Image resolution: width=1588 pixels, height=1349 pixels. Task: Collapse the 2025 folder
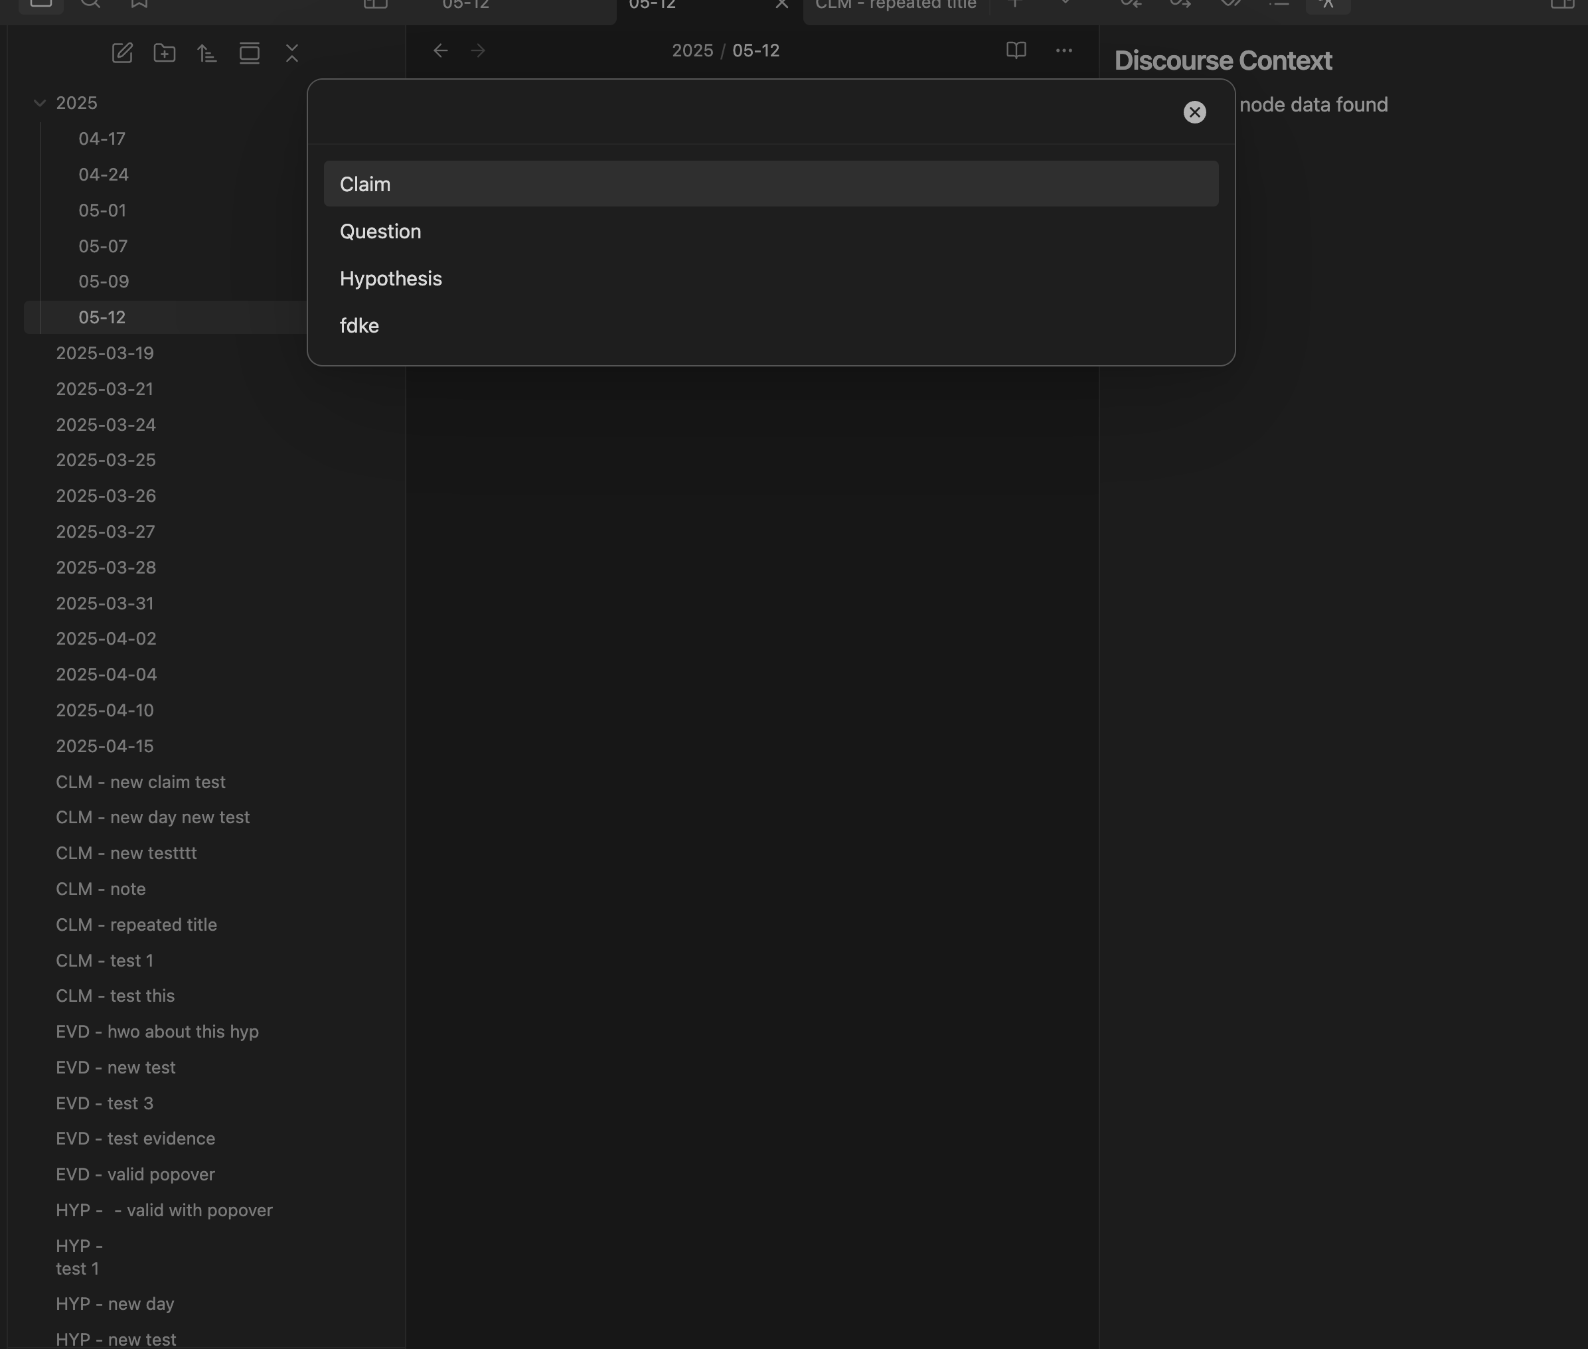[40, 102]
